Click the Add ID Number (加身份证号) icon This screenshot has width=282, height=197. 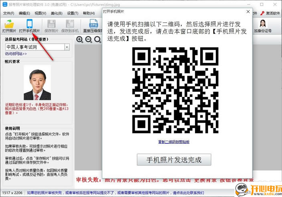tap(263, 24)
